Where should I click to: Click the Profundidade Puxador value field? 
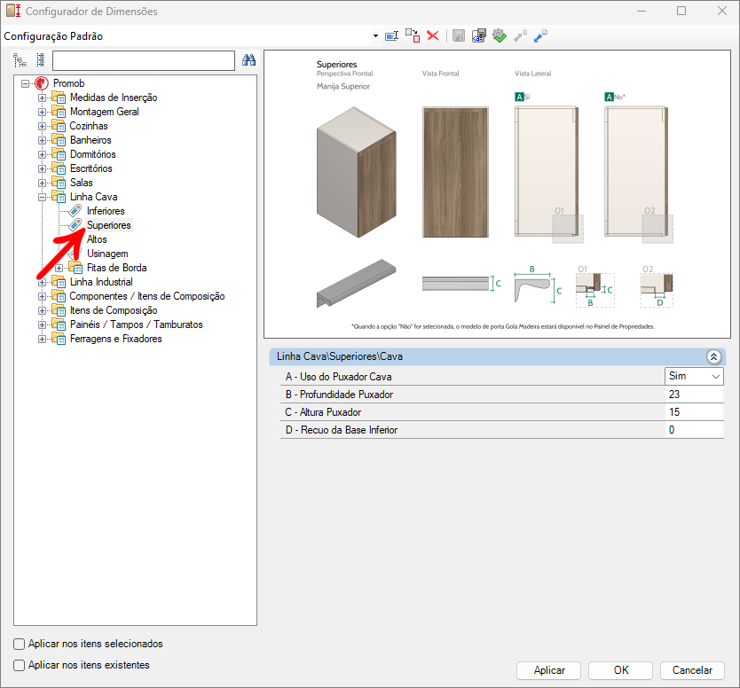pos(694,395)
